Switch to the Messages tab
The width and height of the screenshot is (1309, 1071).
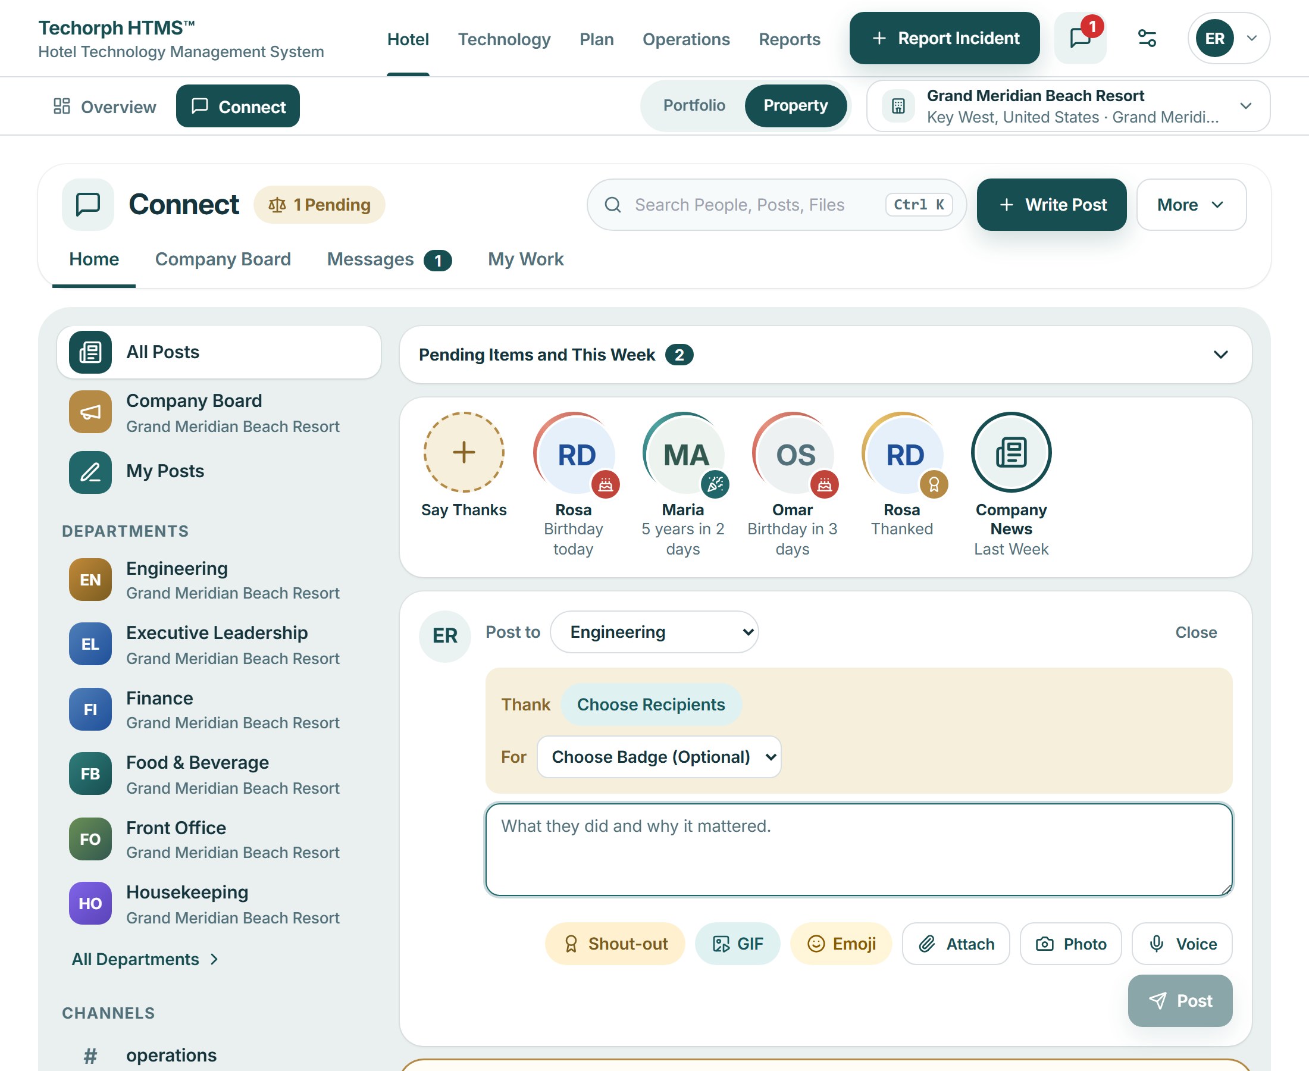coord(389,259)
